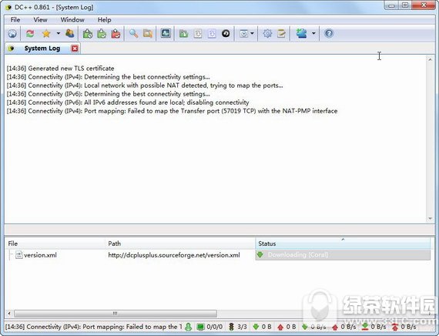Click Open Own List document icon
The width and height of the screenshot is (439, 336).
coord(198,34)
